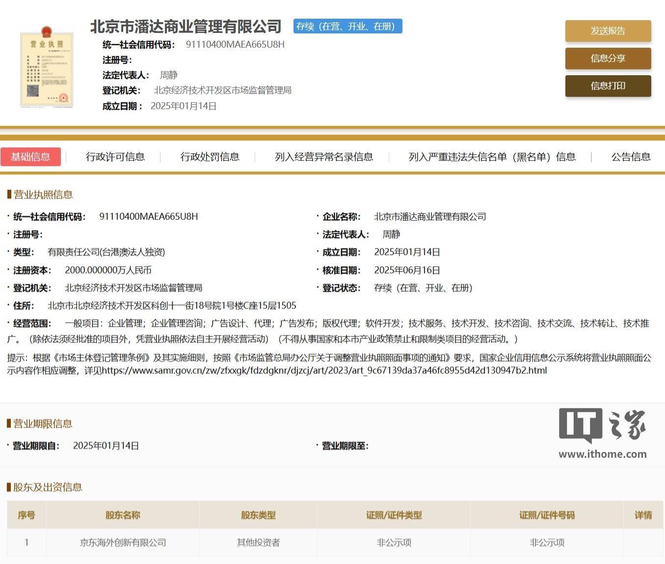Image resolution: width=665 pixels, height=564 pixels.
Task: Click the 证照/证件类型 column header
Action: [394, 515]
